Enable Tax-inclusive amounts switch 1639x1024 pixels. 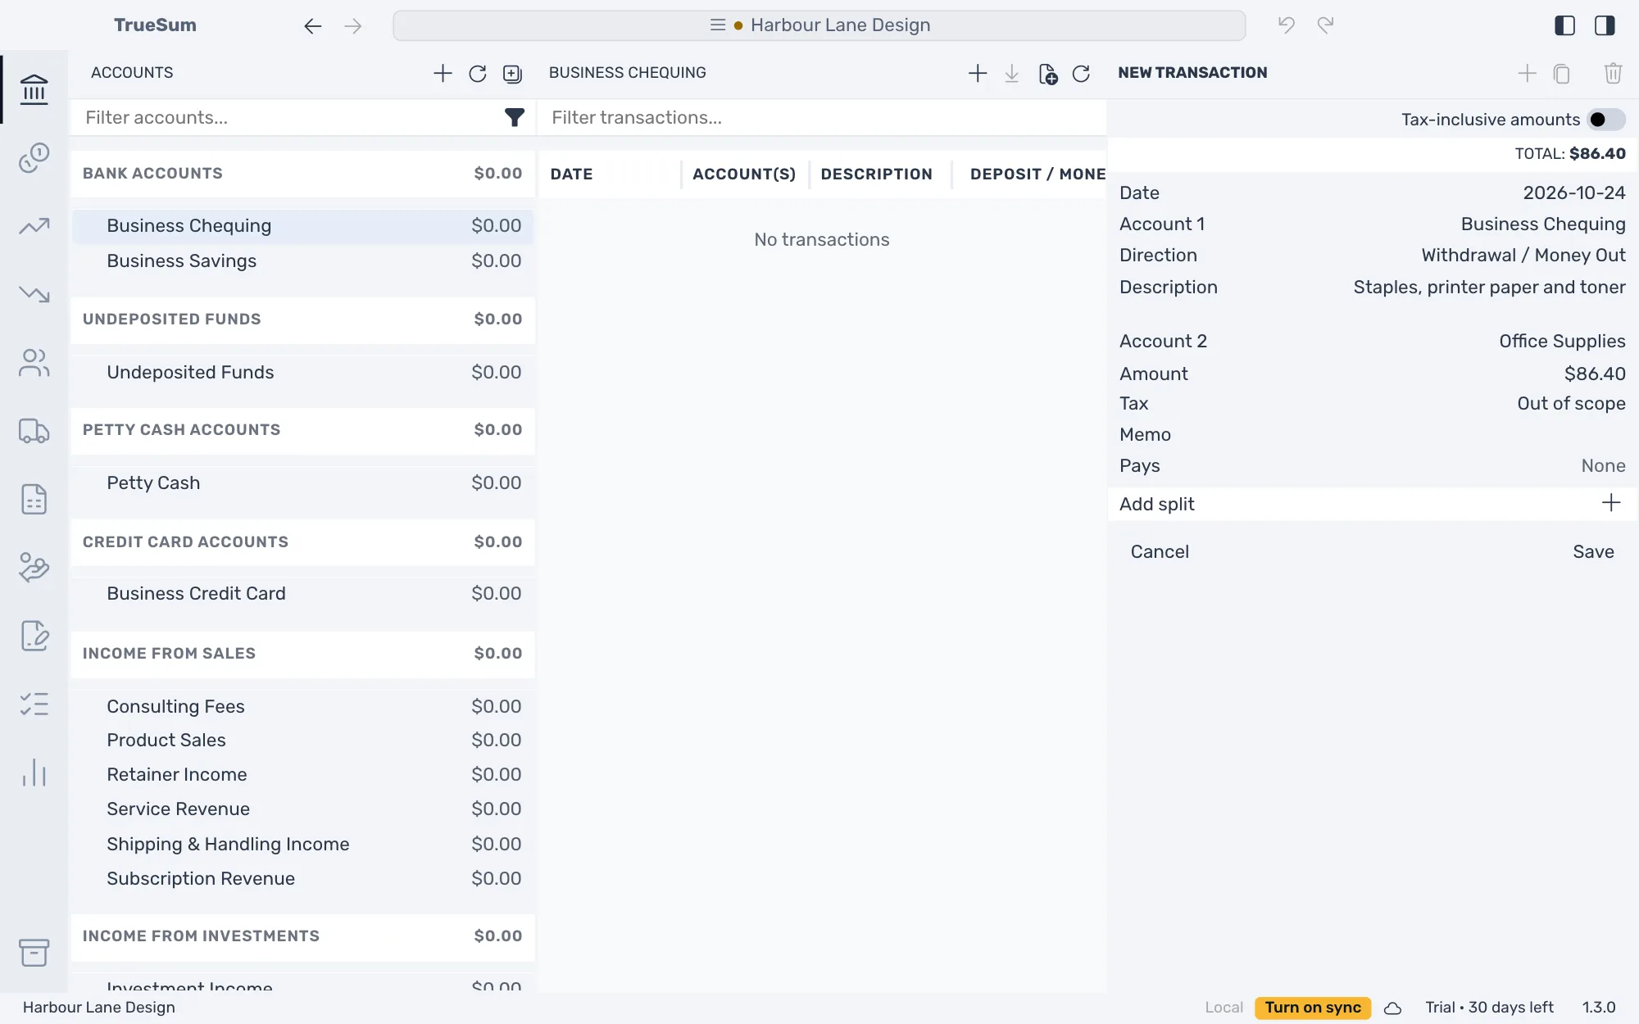tap(1606, 120)
